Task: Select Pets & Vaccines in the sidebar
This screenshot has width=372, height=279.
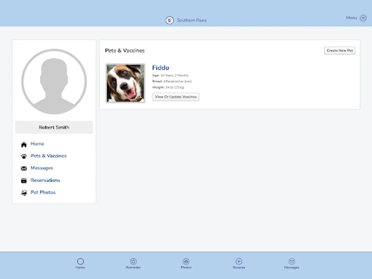Action: [x=49, y=156]
